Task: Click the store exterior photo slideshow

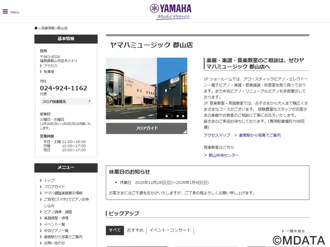Action: (x=146, y=89)
